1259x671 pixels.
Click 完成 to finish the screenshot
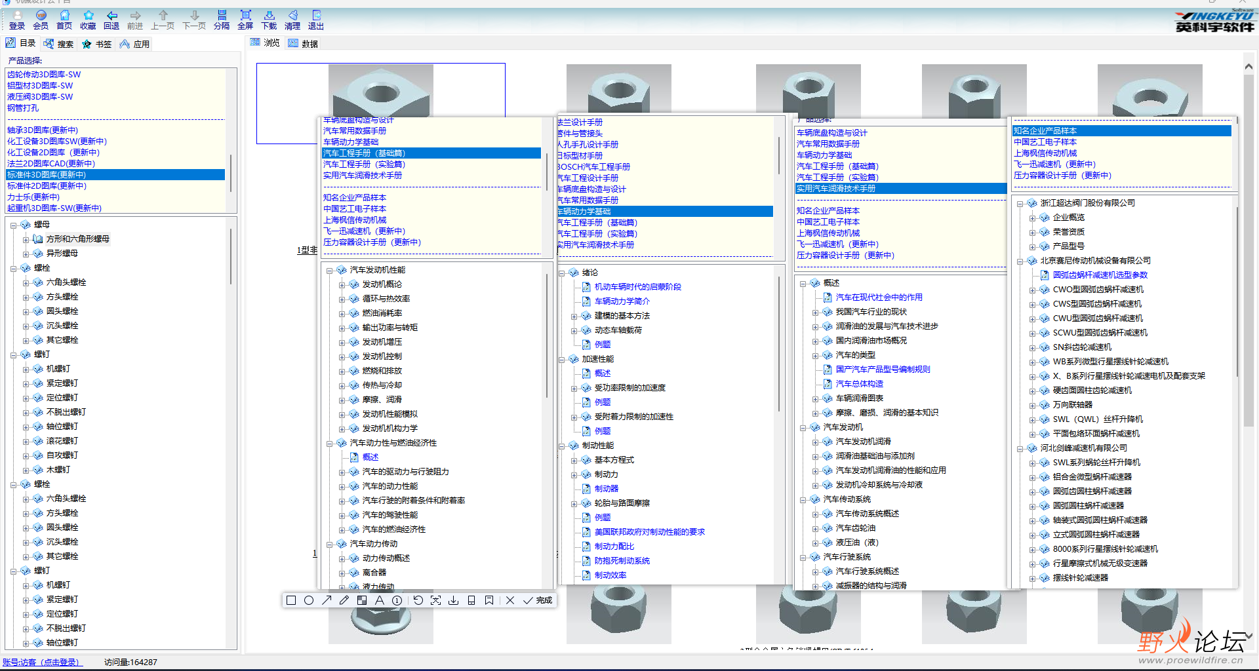tap(538, 600)
